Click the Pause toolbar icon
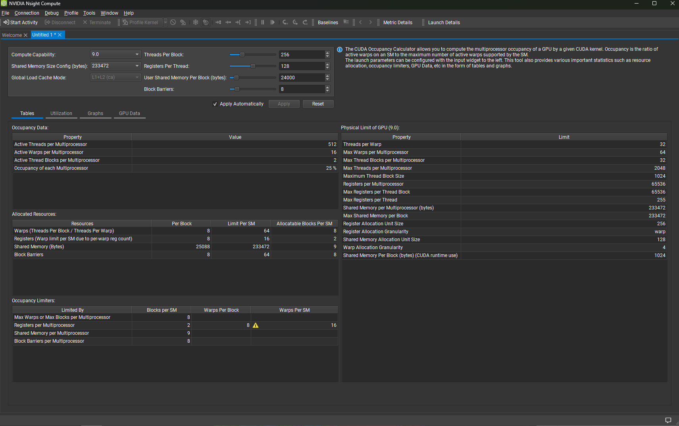 (263, 23)
